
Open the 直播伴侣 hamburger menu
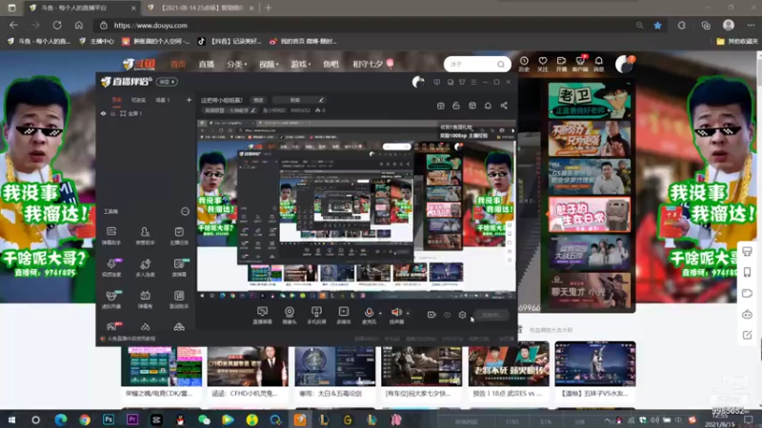pyautogui.click(x=473, y=82)
